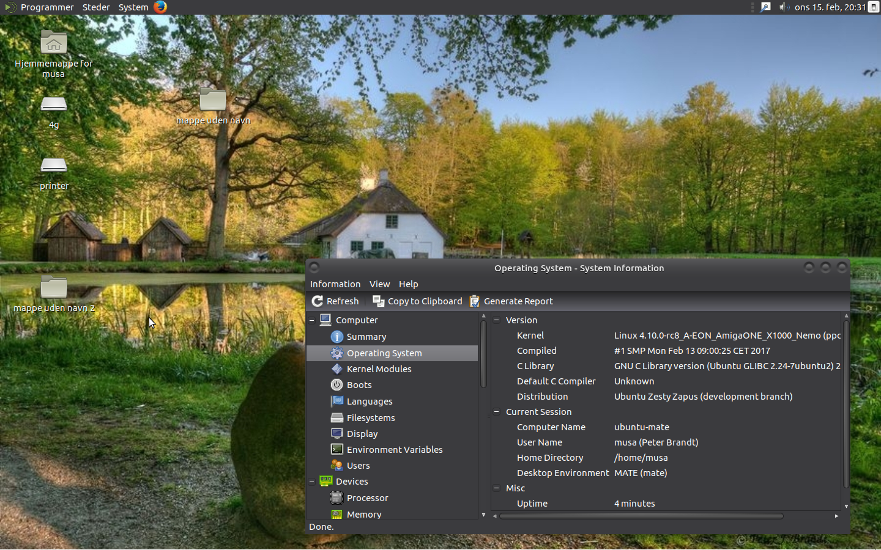The image size is (881, 550).
Task: Click Generate Report in the toolbar
Action: pyautogui.click(x=511, y=301)
